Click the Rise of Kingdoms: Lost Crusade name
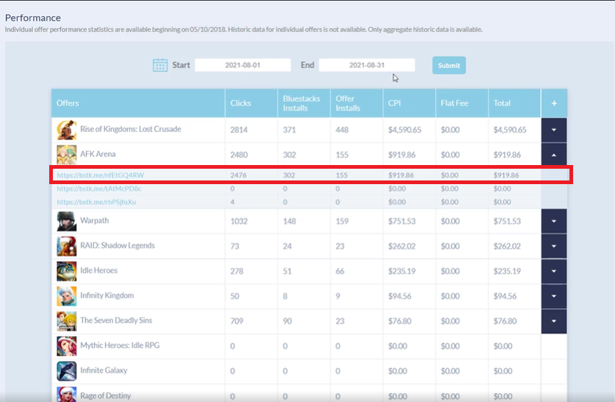The height and width of the screenshot is (402, 615). coord(131,129)
